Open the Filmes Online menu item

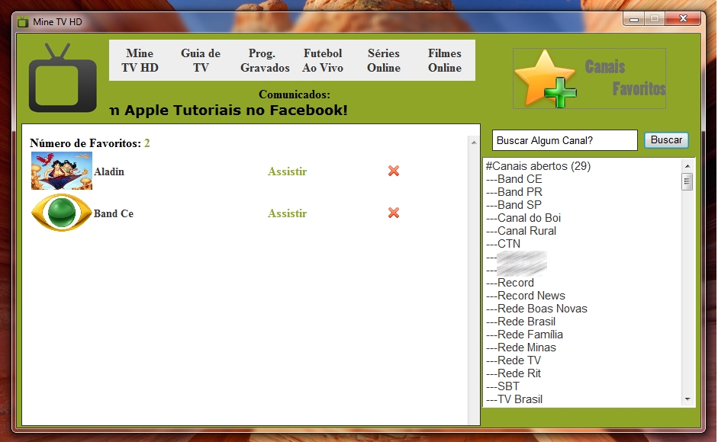444,60
